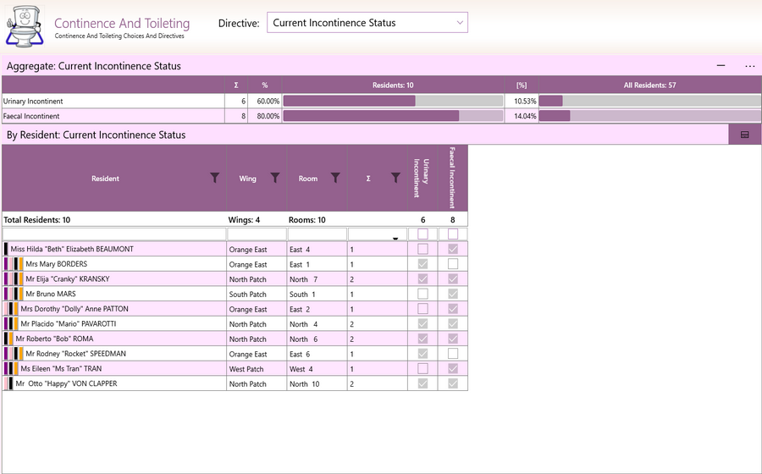Click the Room filter text box
Viewport: 762px width, 474px height.
[317, 234]
